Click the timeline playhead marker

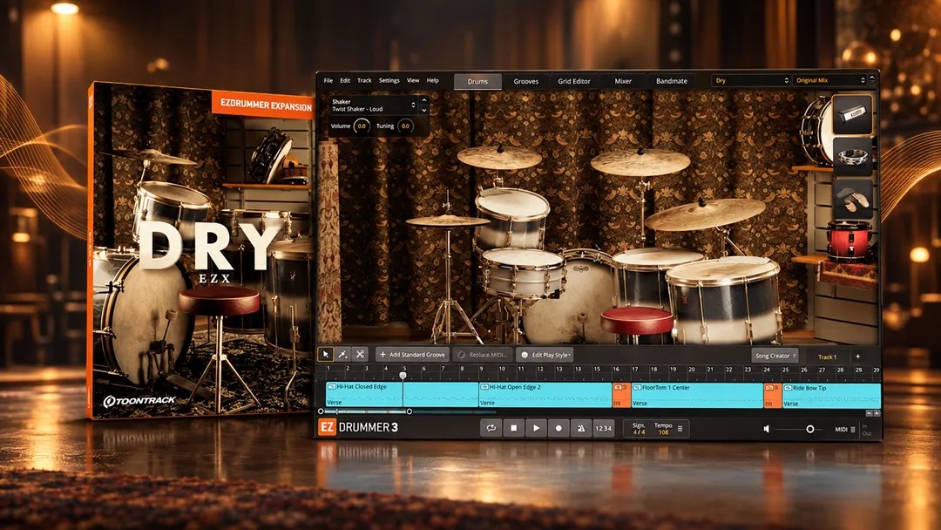(403, 375)
